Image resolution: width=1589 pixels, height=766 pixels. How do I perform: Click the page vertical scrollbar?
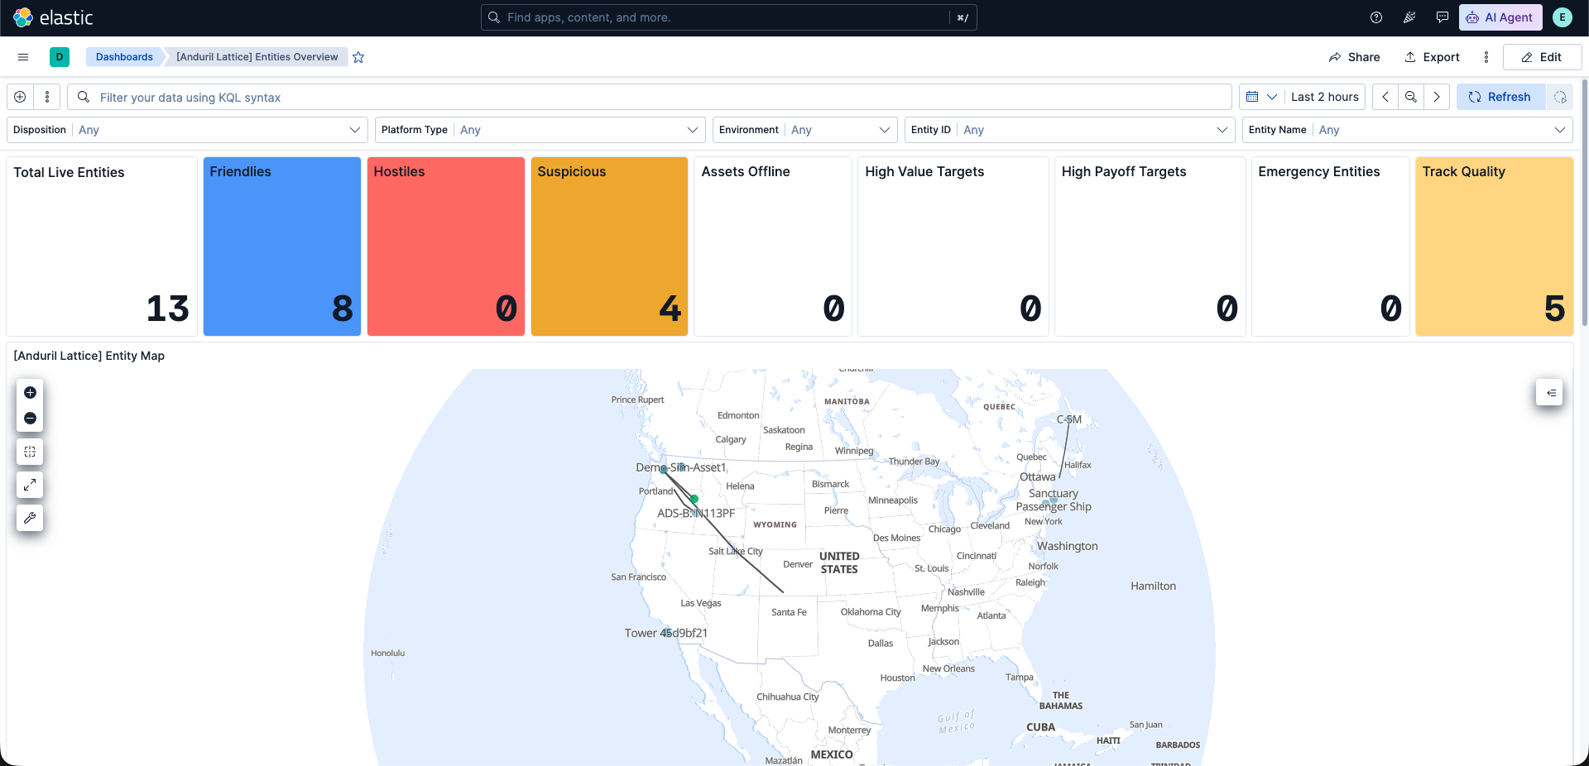1585,203
